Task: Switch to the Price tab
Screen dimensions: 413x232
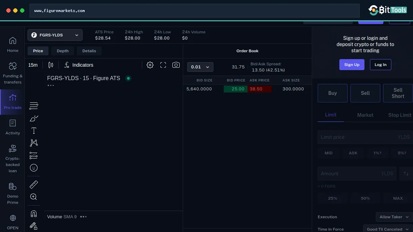Action: [x=38, y=51]
